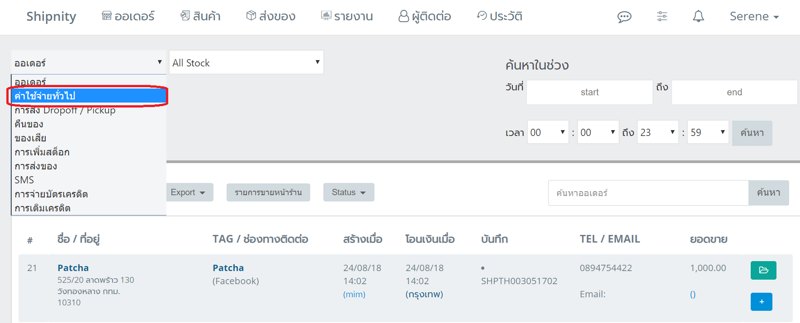The width and height of the screenshot is (800, 323).
Task: Open the settings sliders icon
Action: 662,17
